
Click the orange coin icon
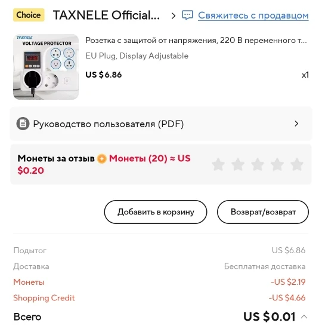pos(102,159)
